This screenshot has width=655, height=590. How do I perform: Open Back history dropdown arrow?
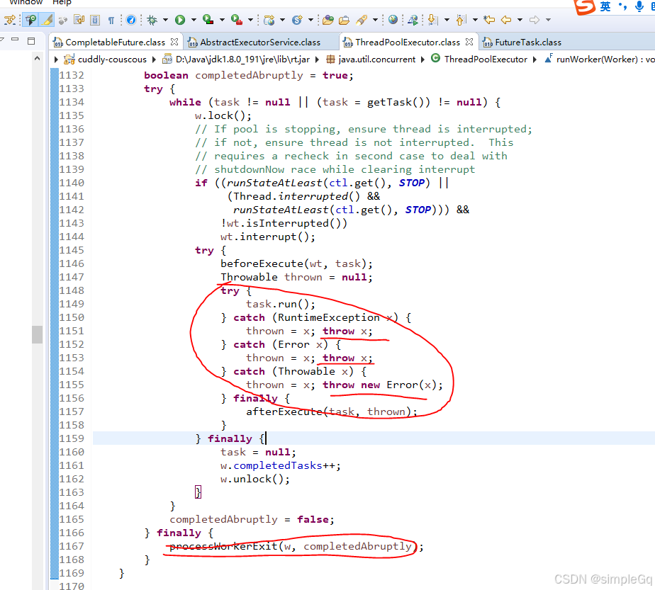coord(520,20)
